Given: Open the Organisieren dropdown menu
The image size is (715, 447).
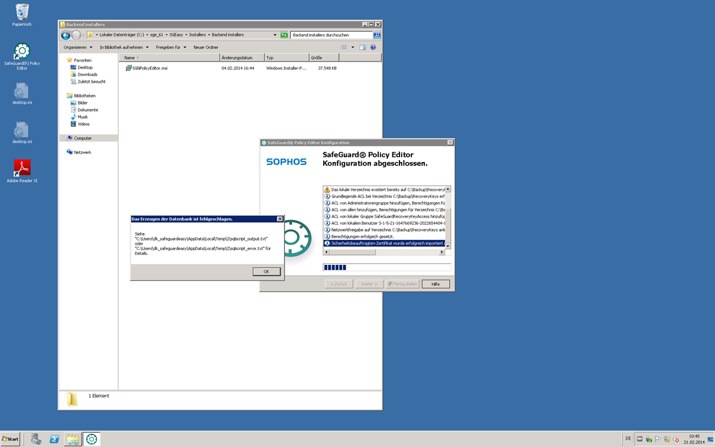Looking at the screenshot, I should click(78, 47).
